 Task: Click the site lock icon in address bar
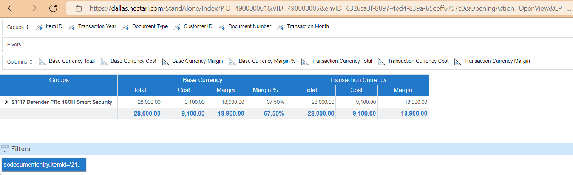[x=79, y=8]
